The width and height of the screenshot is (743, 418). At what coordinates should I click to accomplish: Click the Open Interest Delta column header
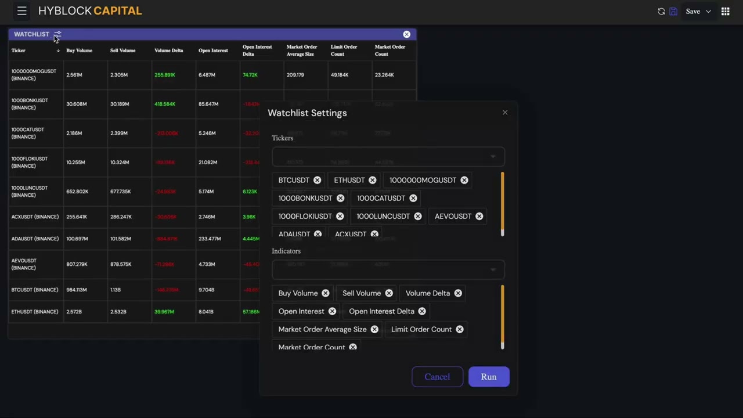257,51
